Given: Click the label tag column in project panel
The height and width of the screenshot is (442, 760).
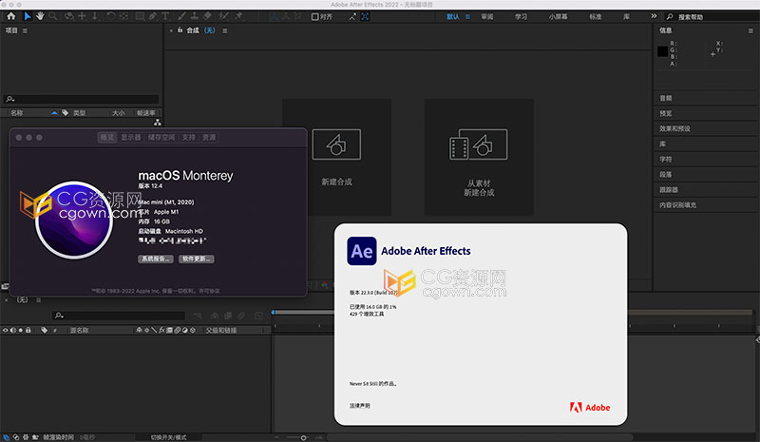Looking at the screenshot, I should pyautogui.click(x=65, y=112).
